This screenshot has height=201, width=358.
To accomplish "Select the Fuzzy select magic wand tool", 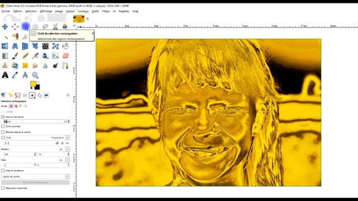I will click(5, 36).
